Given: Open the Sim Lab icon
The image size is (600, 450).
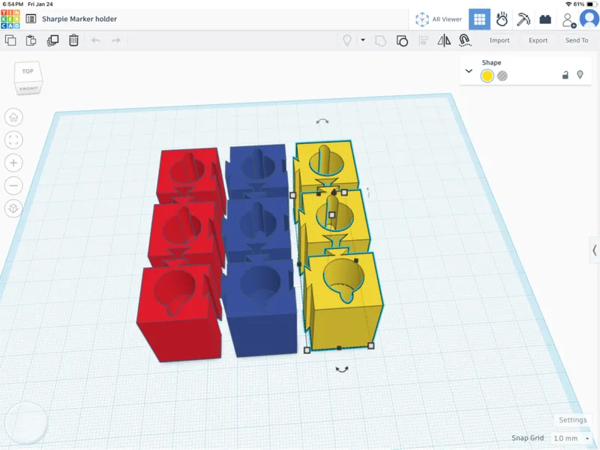Looking at the screenshot, I should (x=502, y=19).
